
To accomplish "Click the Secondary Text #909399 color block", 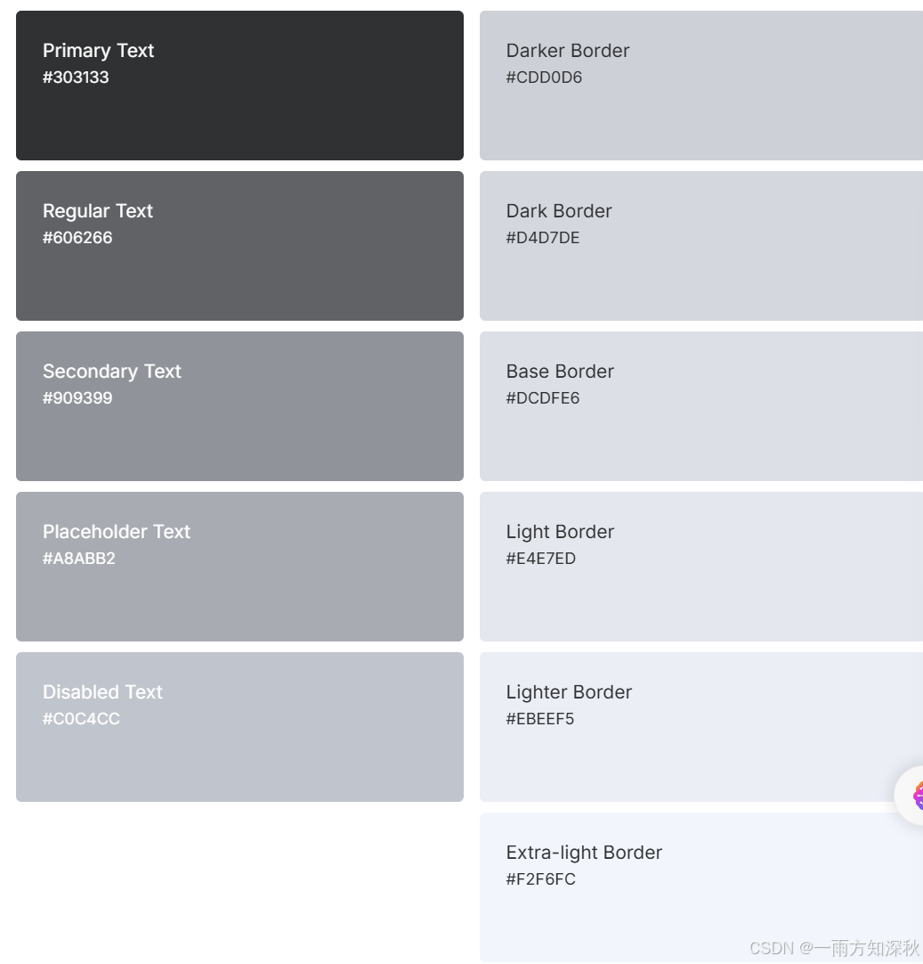I will pyautogui.click(x=239, y=406).
